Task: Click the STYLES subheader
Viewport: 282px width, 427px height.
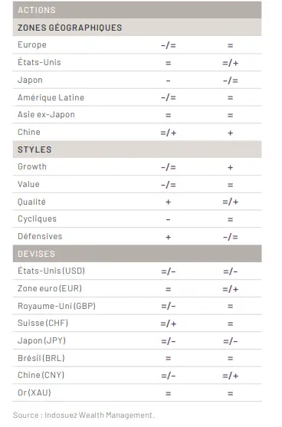Action: tap(137, 149)
